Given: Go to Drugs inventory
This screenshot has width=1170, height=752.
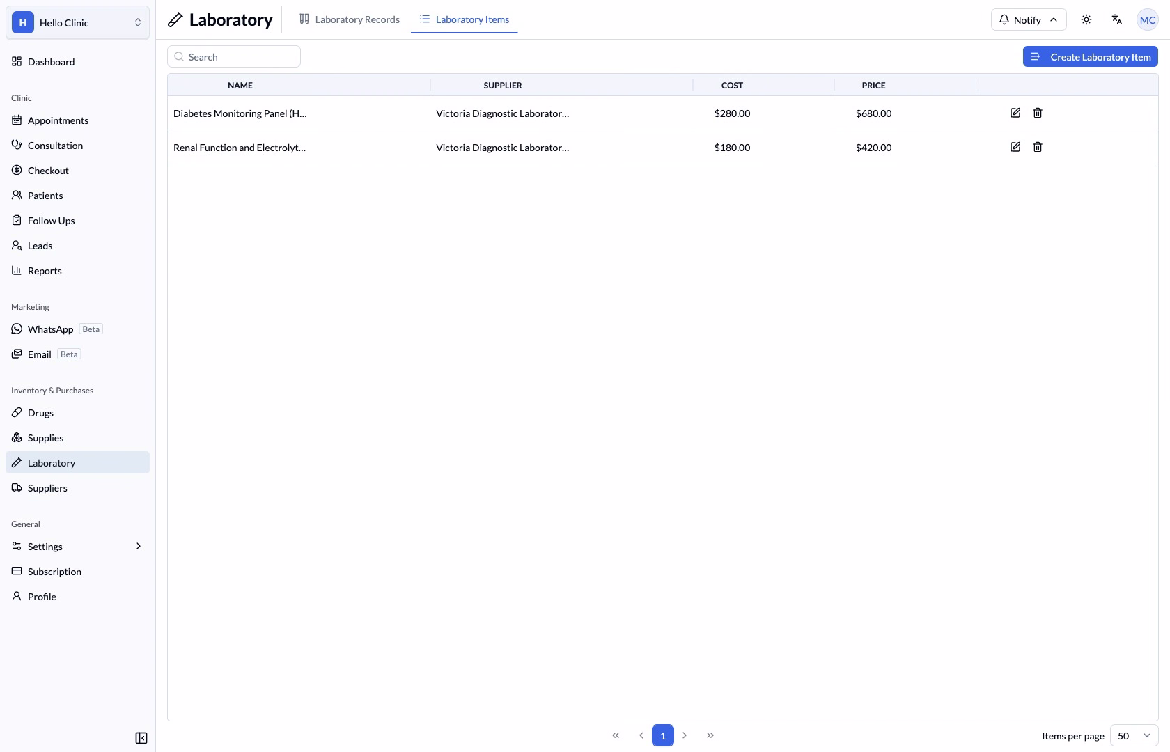Looking at the screenshot, I should click(77, 412).
